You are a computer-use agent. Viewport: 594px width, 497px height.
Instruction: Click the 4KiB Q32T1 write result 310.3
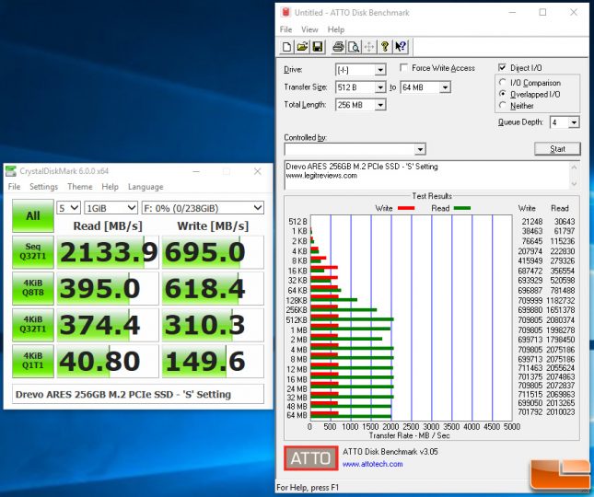[x=213, y=325]
